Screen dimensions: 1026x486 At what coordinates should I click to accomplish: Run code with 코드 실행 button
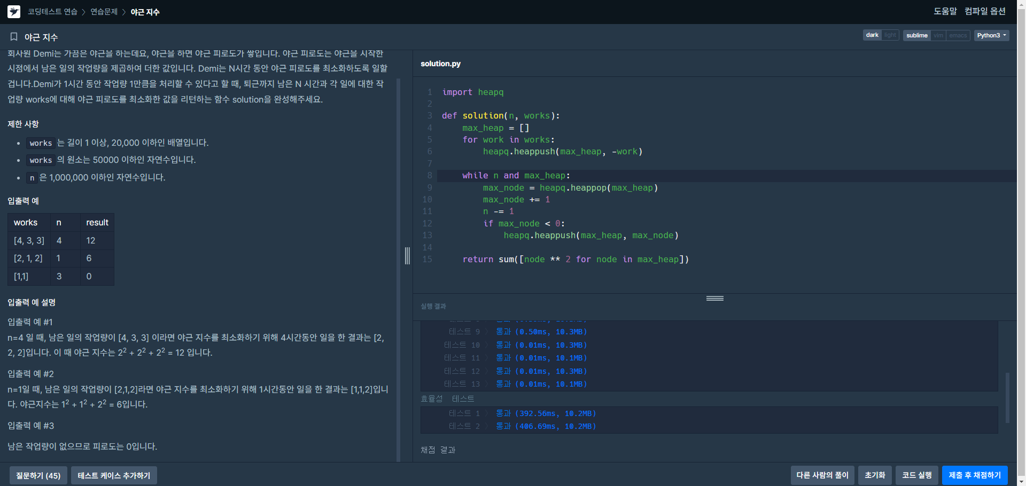pyautogui.click(x=917, y=475)
